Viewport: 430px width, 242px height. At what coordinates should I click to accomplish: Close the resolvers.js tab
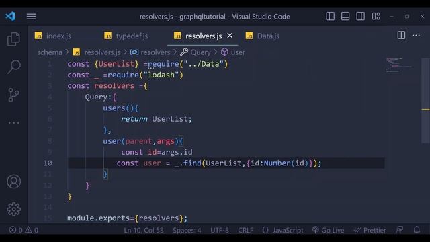coord(230,36)
